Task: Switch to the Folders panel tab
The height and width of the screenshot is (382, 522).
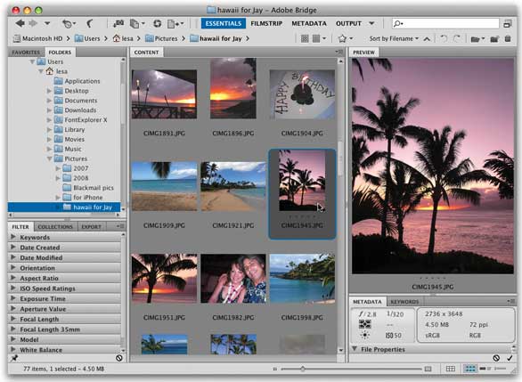Action: click(x=60, y=53)
